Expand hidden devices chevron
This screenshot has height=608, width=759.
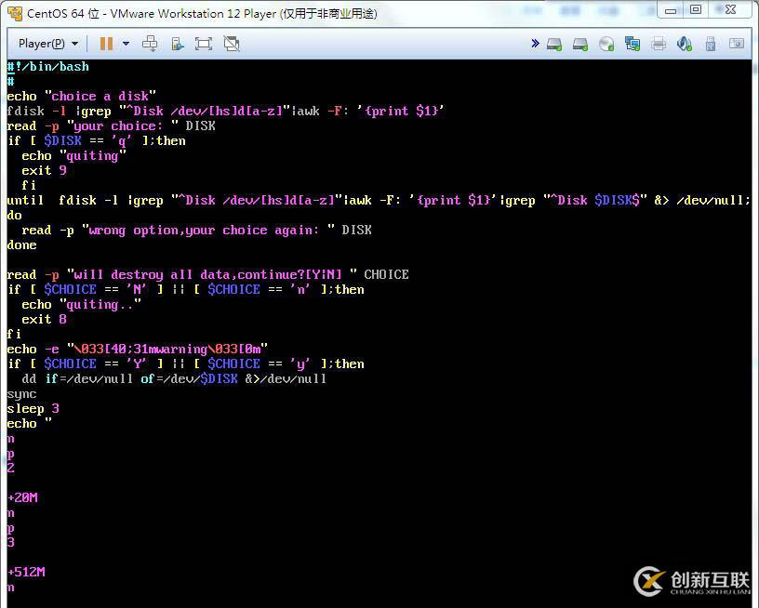click(535, 44)
